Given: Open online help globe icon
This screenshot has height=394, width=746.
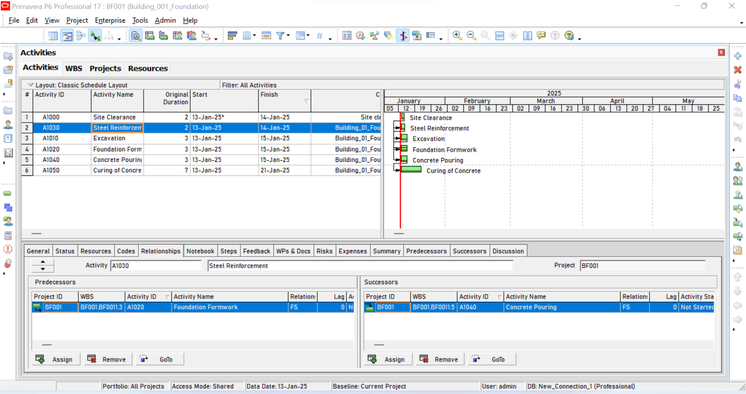Looking at the screenshot, I should [570, 36].
